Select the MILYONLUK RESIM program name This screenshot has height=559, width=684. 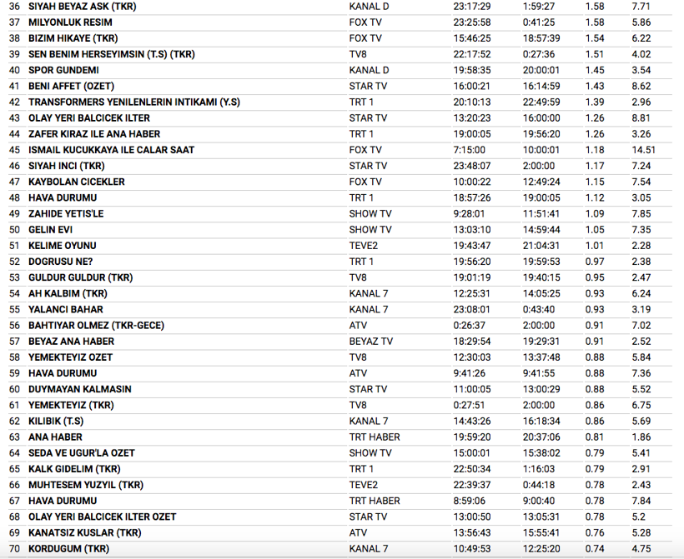point(70,22)
